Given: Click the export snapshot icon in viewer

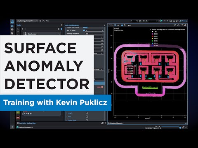Looking at the screenshot, I should (178, 25).
